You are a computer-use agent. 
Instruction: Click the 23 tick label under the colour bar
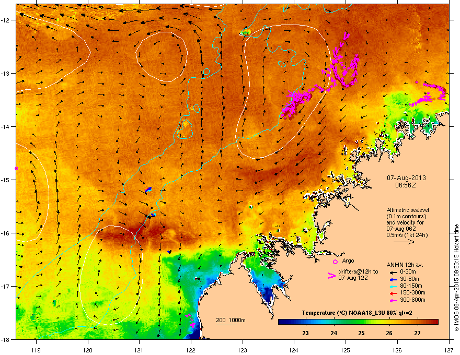point(305,333)
